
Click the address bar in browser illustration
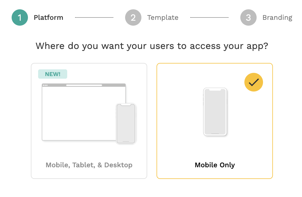(84, 85)
